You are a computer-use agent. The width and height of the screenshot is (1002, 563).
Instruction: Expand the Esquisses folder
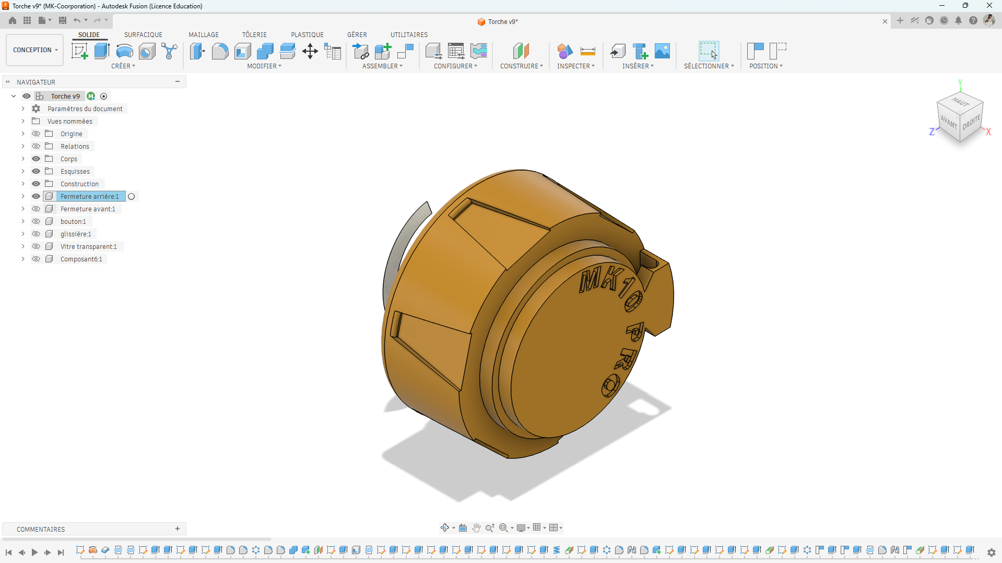(23, 171)
